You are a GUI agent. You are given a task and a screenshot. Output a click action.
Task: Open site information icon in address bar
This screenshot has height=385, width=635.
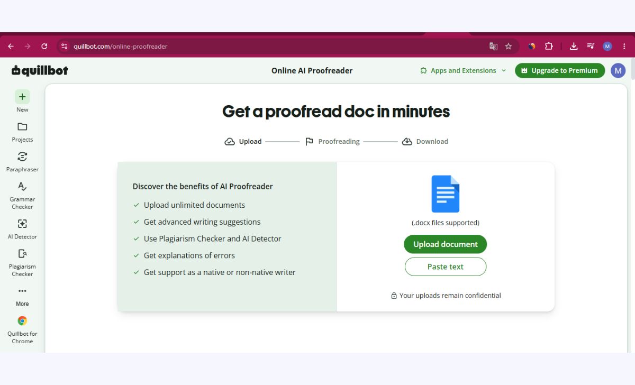click(65, 47)
